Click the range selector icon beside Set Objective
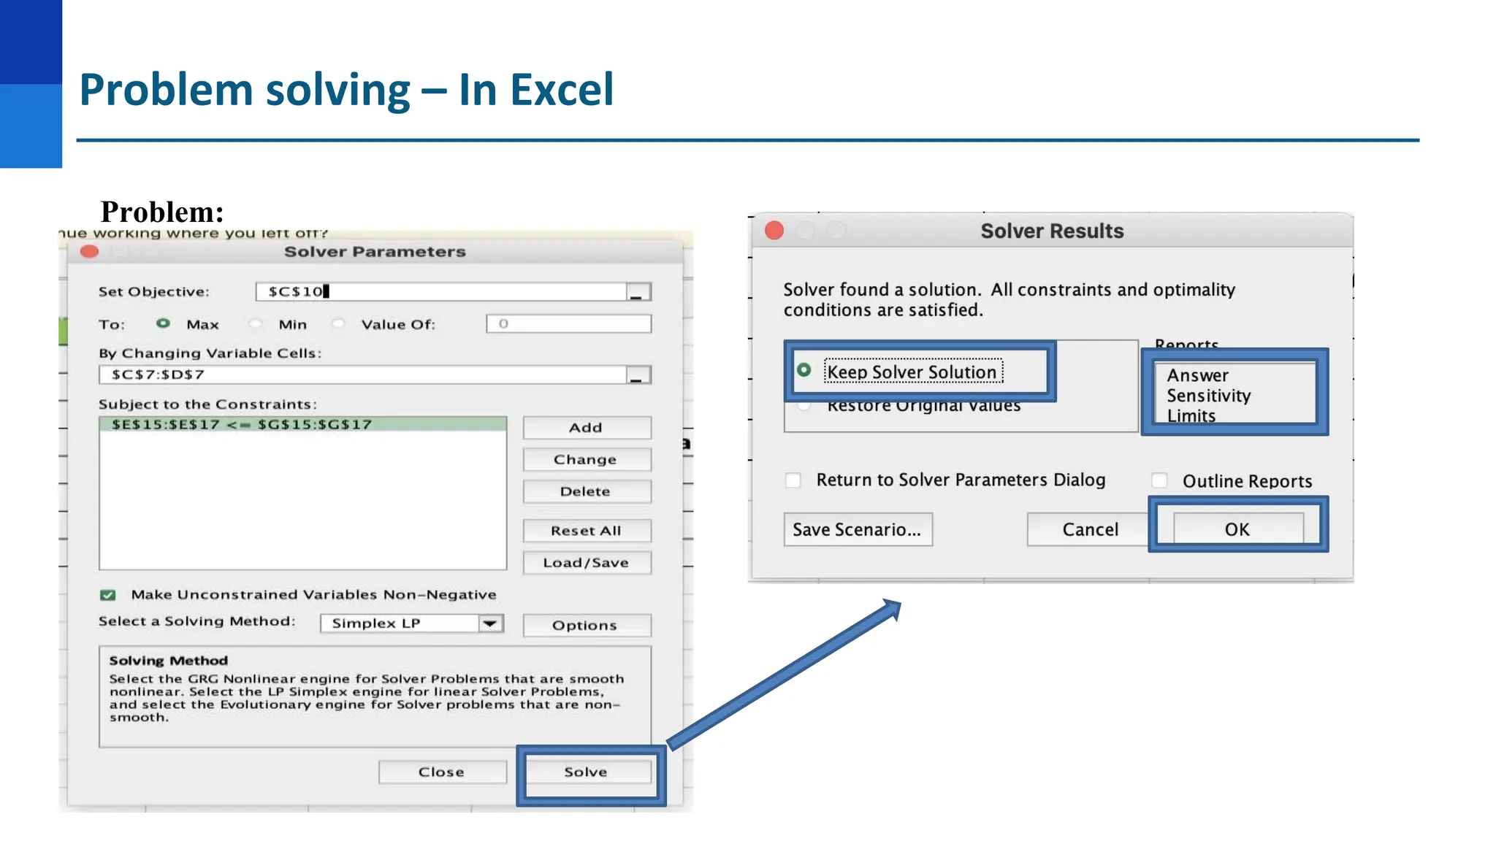Screen dimensions: 1496x841 [x=638, y=292]
